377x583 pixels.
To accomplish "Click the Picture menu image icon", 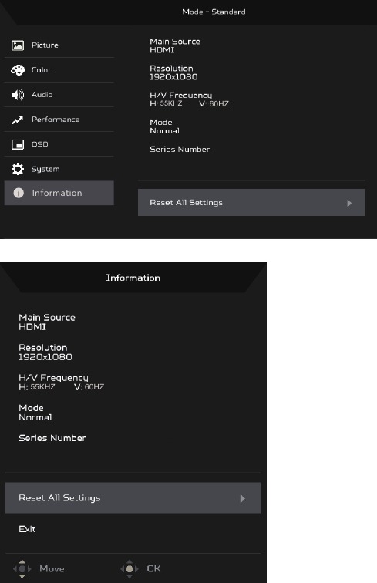I will tap(18, 45).
